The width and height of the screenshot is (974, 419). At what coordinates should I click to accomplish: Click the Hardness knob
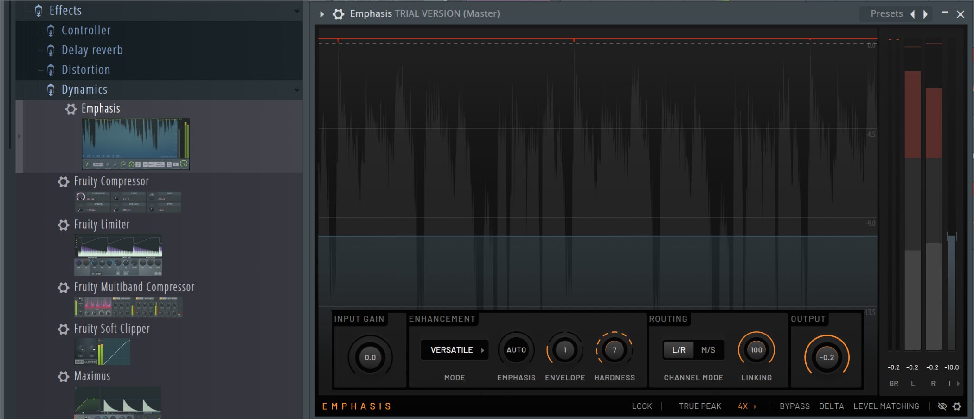615,350
